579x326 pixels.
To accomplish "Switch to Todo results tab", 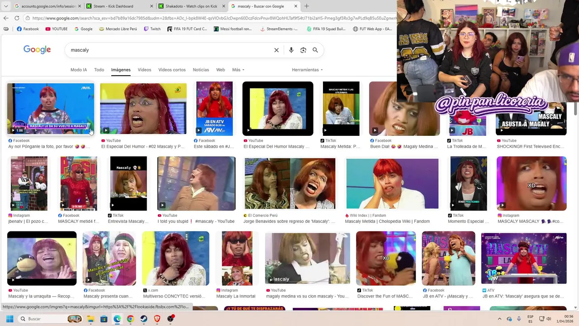I will coord(99,70).
